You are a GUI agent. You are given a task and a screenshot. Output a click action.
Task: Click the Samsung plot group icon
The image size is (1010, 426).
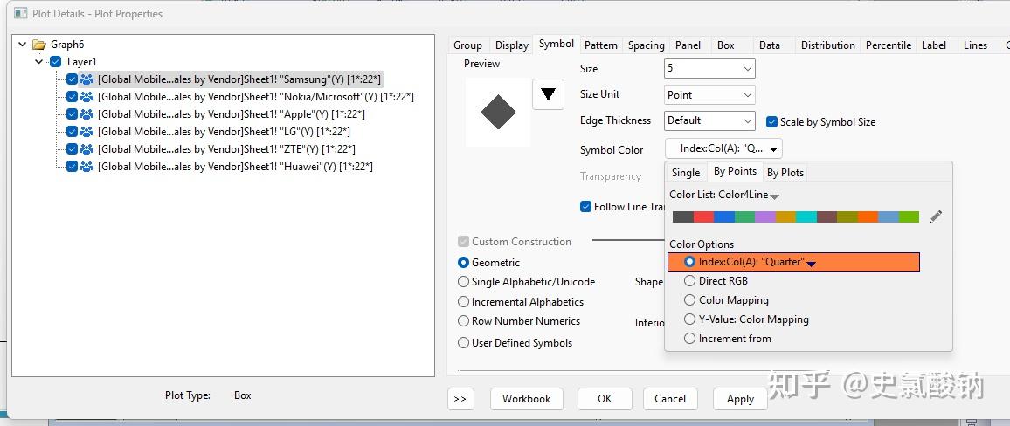tap(86, 79)
